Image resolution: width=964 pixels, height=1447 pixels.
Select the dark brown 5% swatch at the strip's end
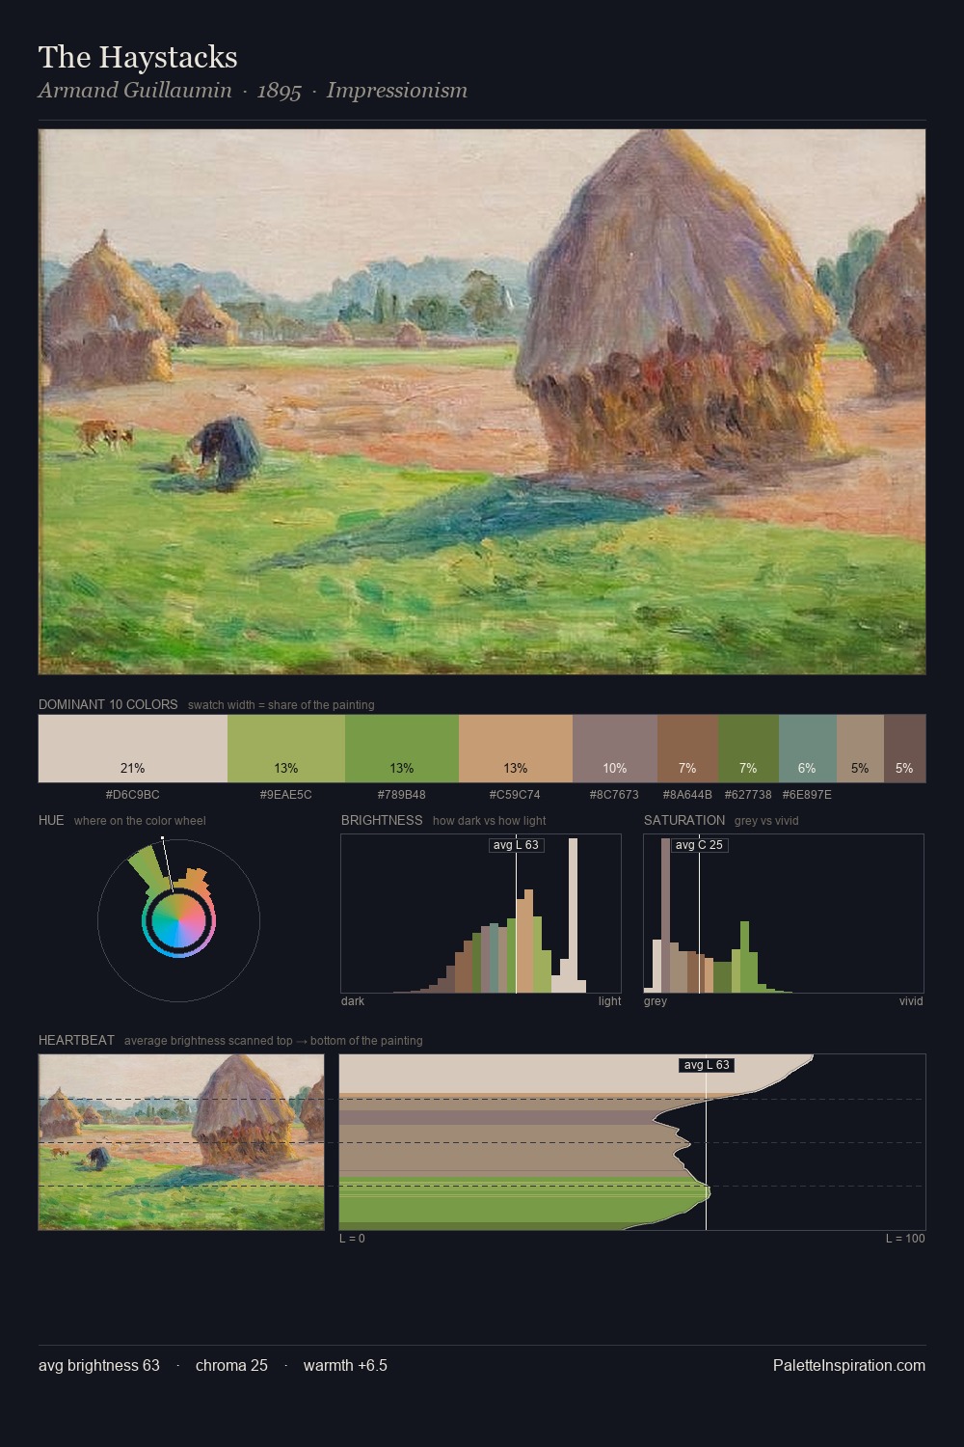coord(904,749)
